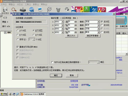
Task: Select the custom partition count radio button
Action: click(18, 39)
